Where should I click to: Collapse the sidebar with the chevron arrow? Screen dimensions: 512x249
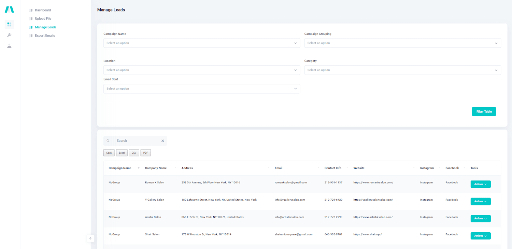(90, 238)
